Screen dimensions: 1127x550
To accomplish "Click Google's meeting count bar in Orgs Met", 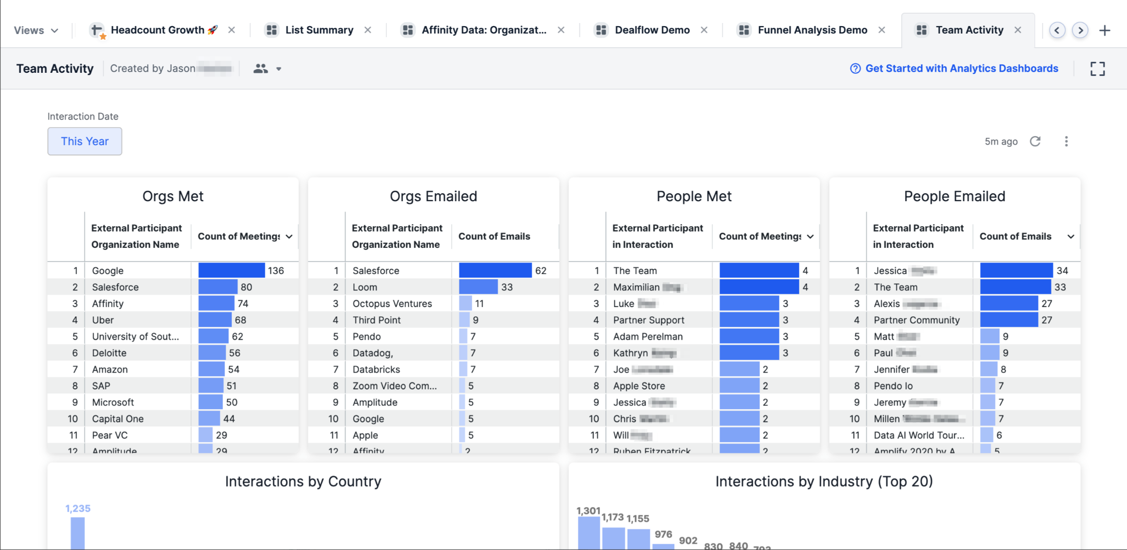I will (231, 270).
